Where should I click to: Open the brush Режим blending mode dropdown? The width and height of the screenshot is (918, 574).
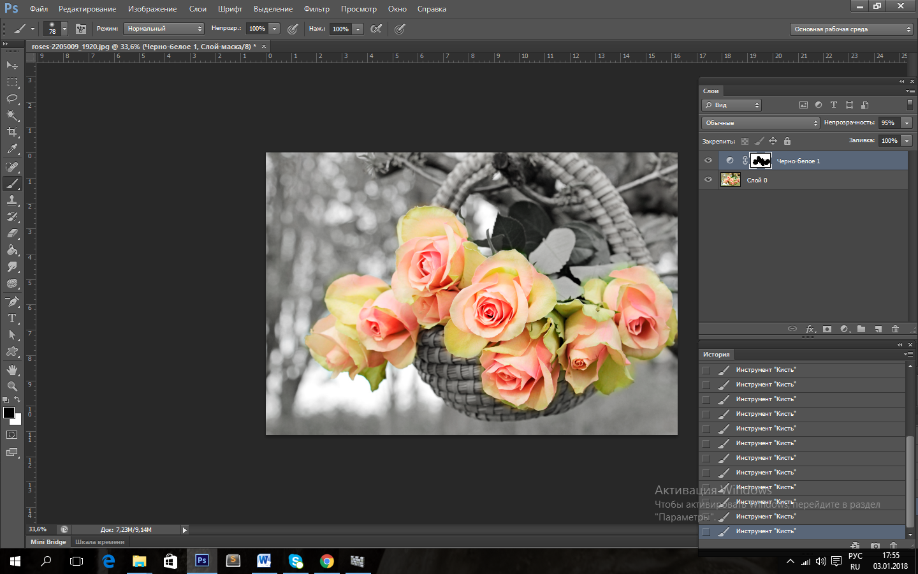[164, 29]
